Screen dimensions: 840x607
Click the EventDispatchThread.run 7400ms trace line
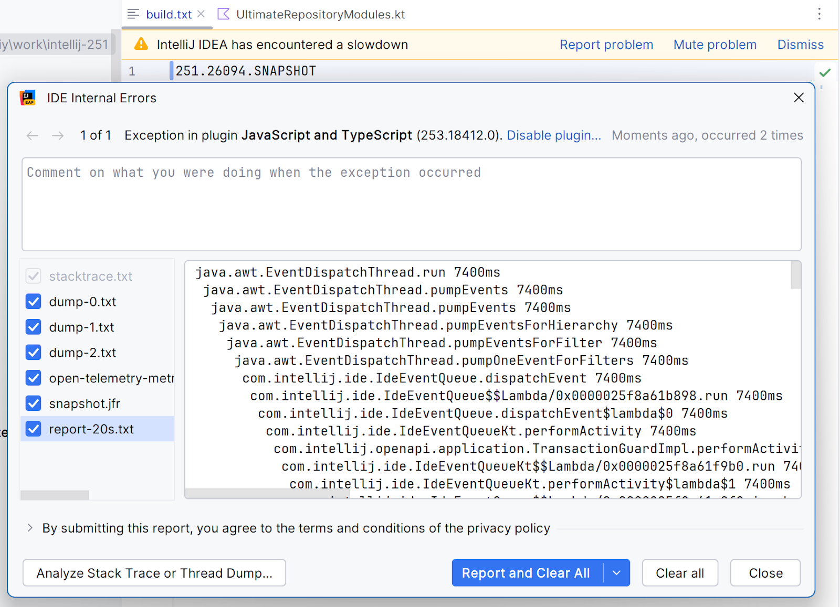(348, 272)
